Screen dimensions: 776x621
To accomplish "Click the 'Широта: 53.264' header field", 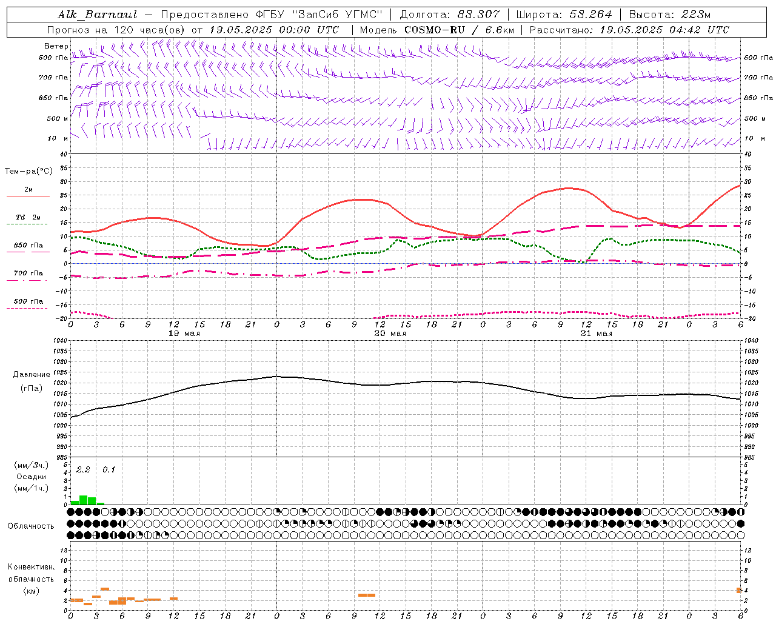I will click(564, 15).
